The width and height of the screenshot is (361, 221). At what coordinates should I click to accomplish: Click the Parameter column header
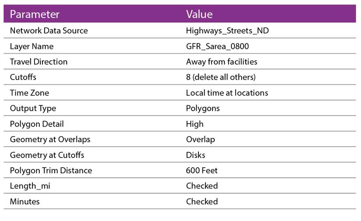(x=35, y=14)
